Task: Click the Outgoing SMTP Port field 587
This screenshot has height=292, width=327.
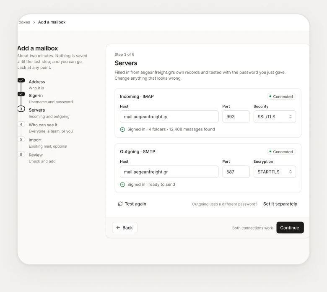Action: [236, 172]
